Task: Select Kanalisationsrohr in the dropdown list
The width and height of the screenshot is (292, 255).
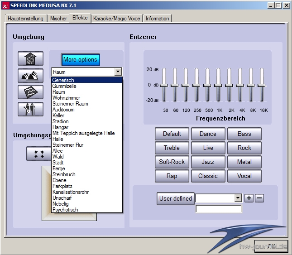Action: coord(87,192)
